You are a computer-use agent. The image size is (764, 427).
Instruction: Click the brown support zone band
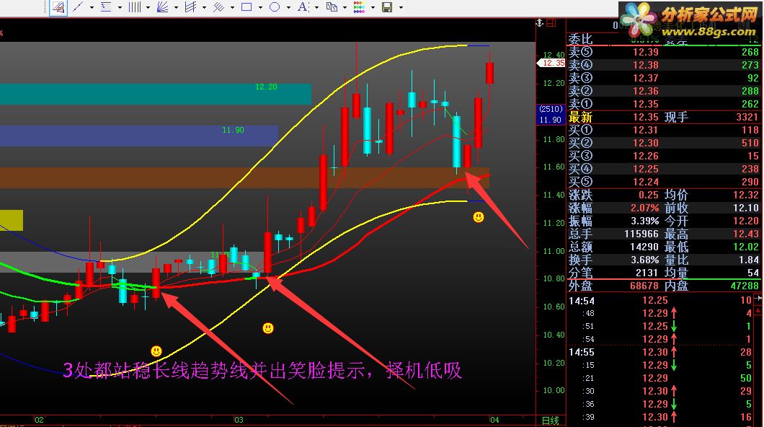coord(244,178)
